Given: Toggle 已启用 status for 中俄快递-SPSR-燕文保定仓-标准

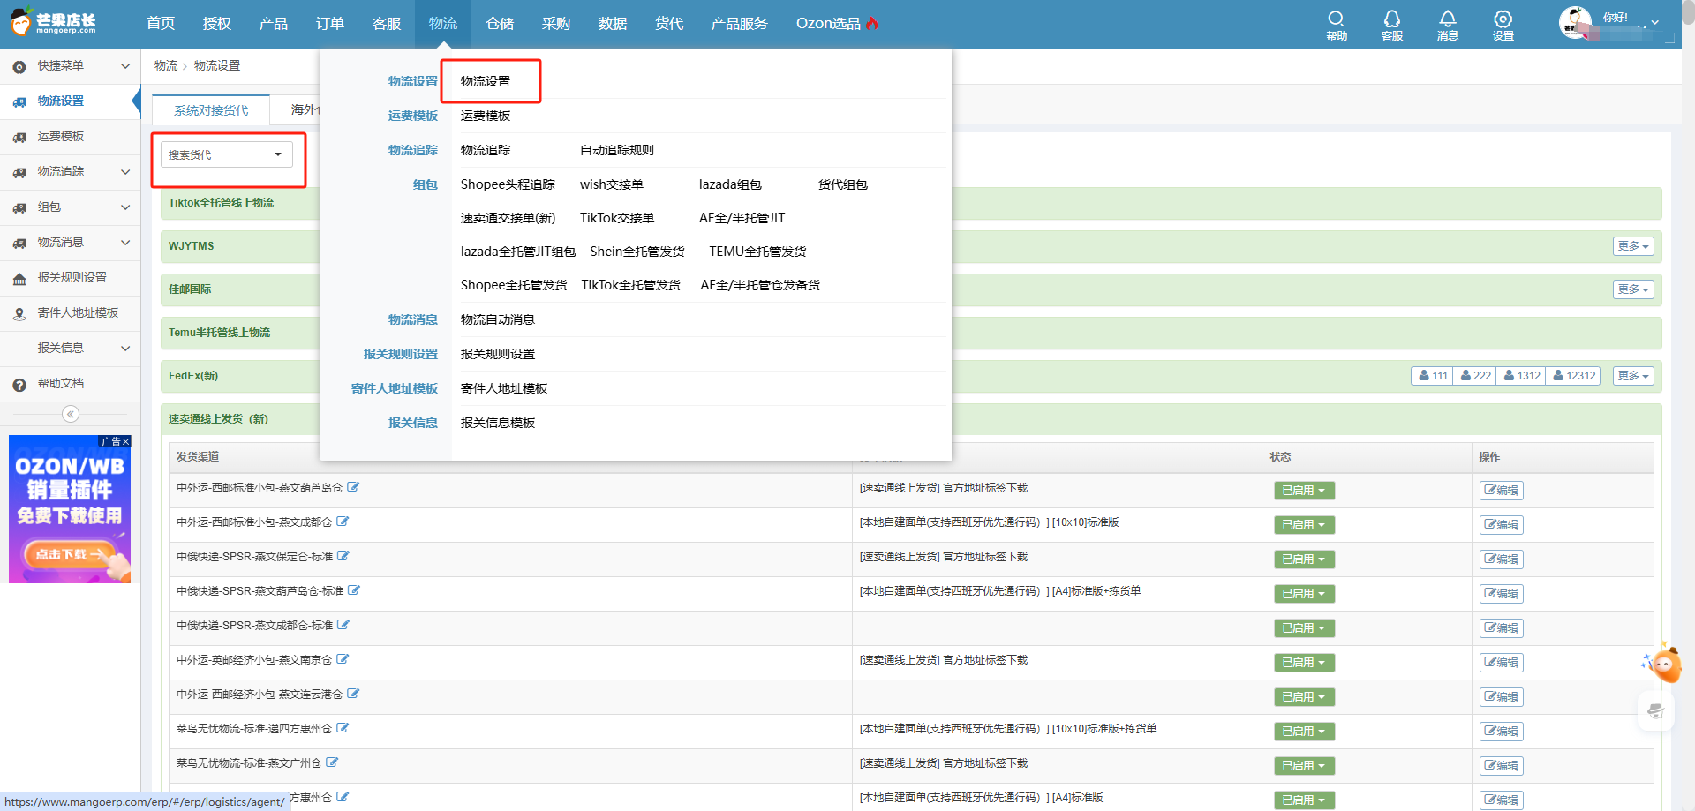Looking at the screenshot, I should 1304,559.
